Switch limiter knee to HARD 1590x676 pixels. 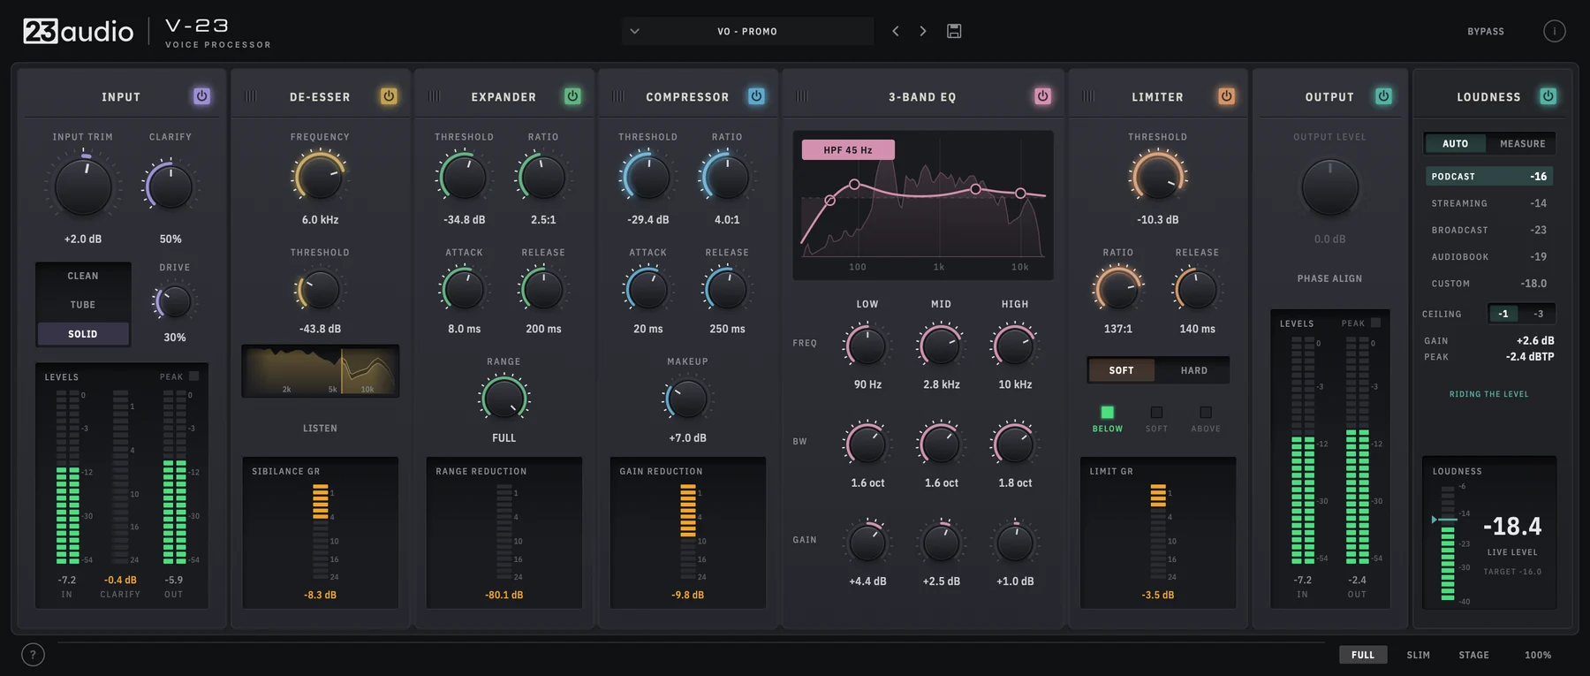tap(1193, 370)
